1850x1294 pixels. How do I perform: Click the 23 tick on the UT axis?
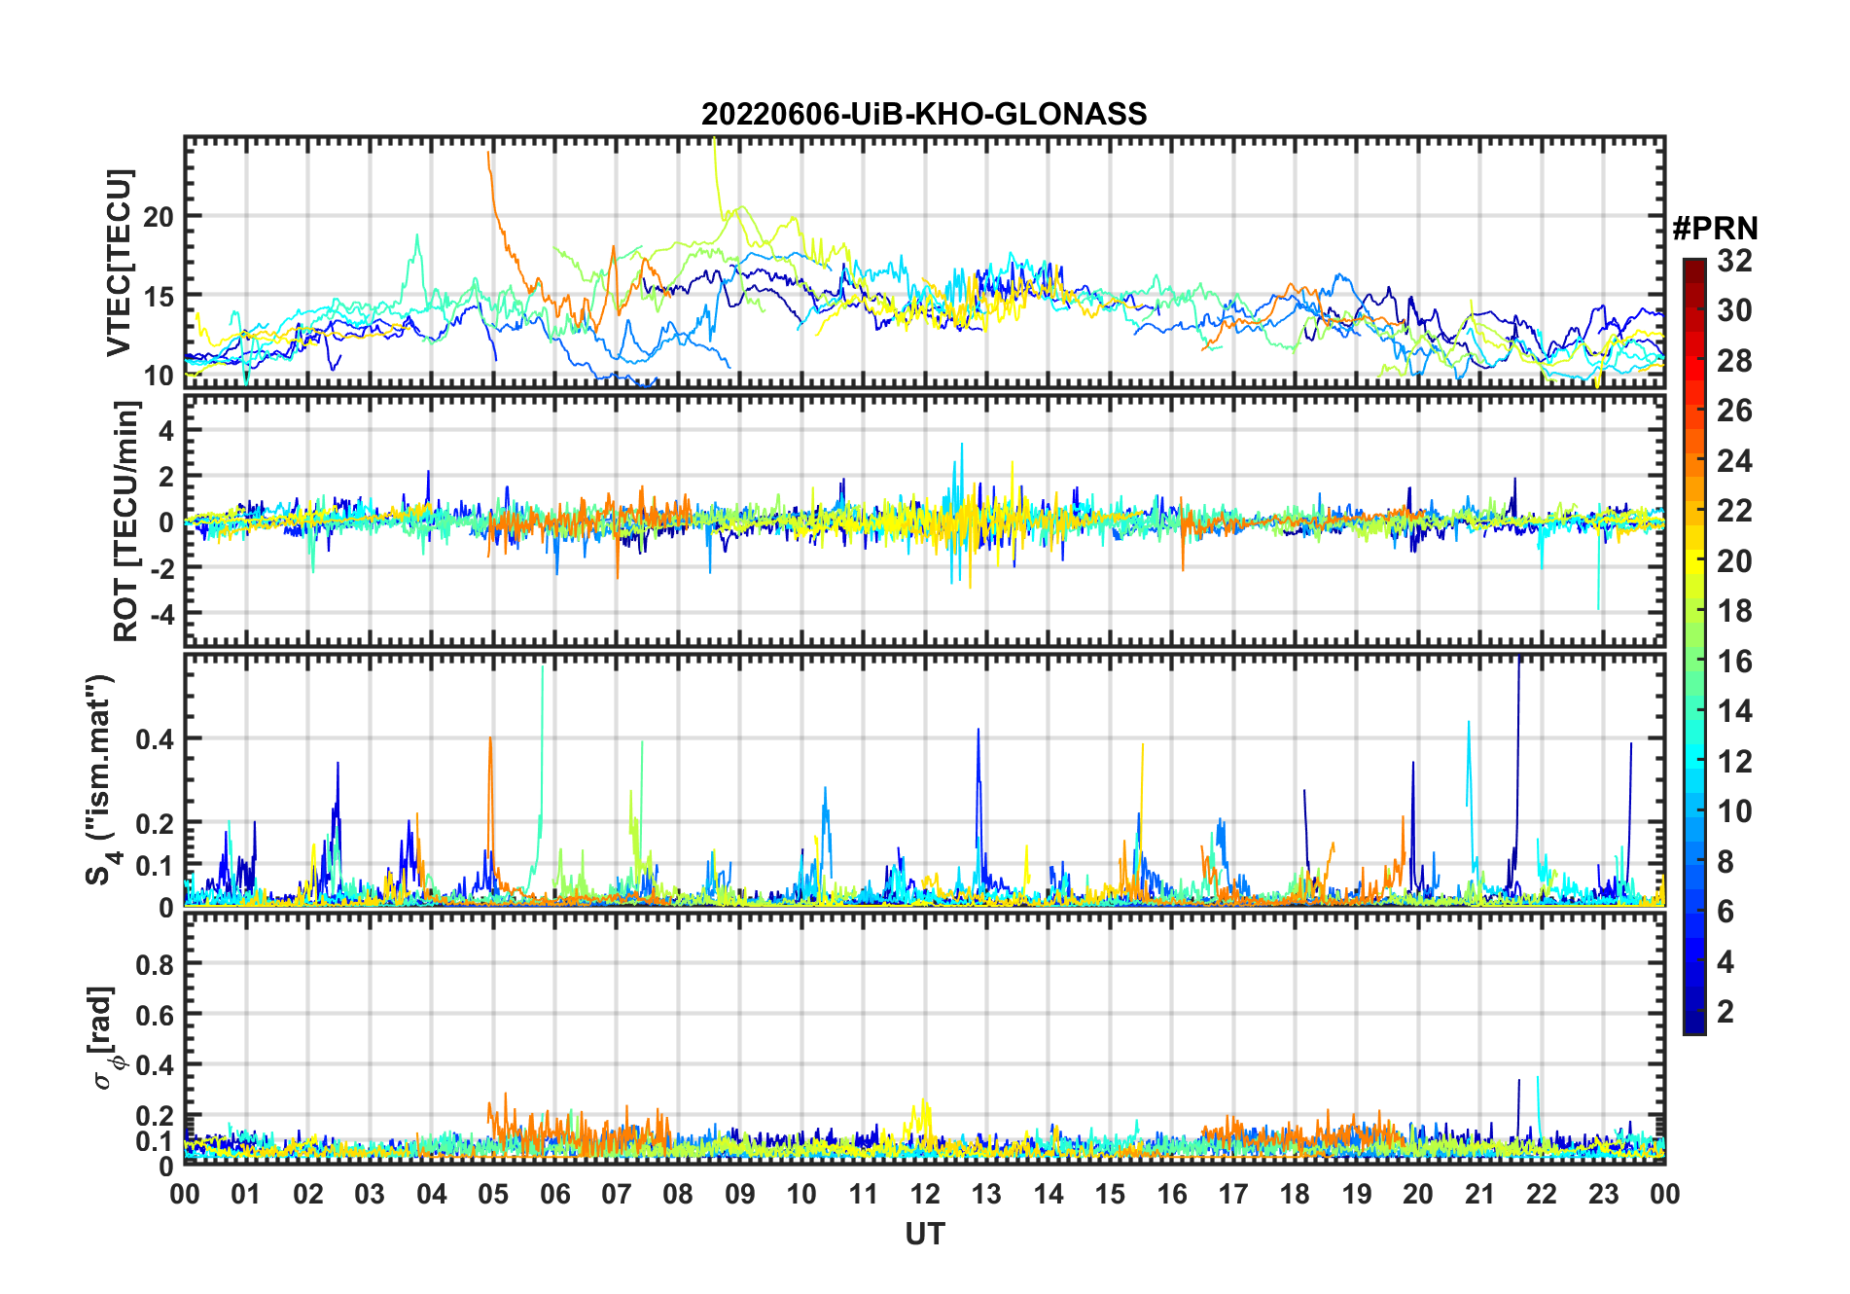pos(1603,1194)
